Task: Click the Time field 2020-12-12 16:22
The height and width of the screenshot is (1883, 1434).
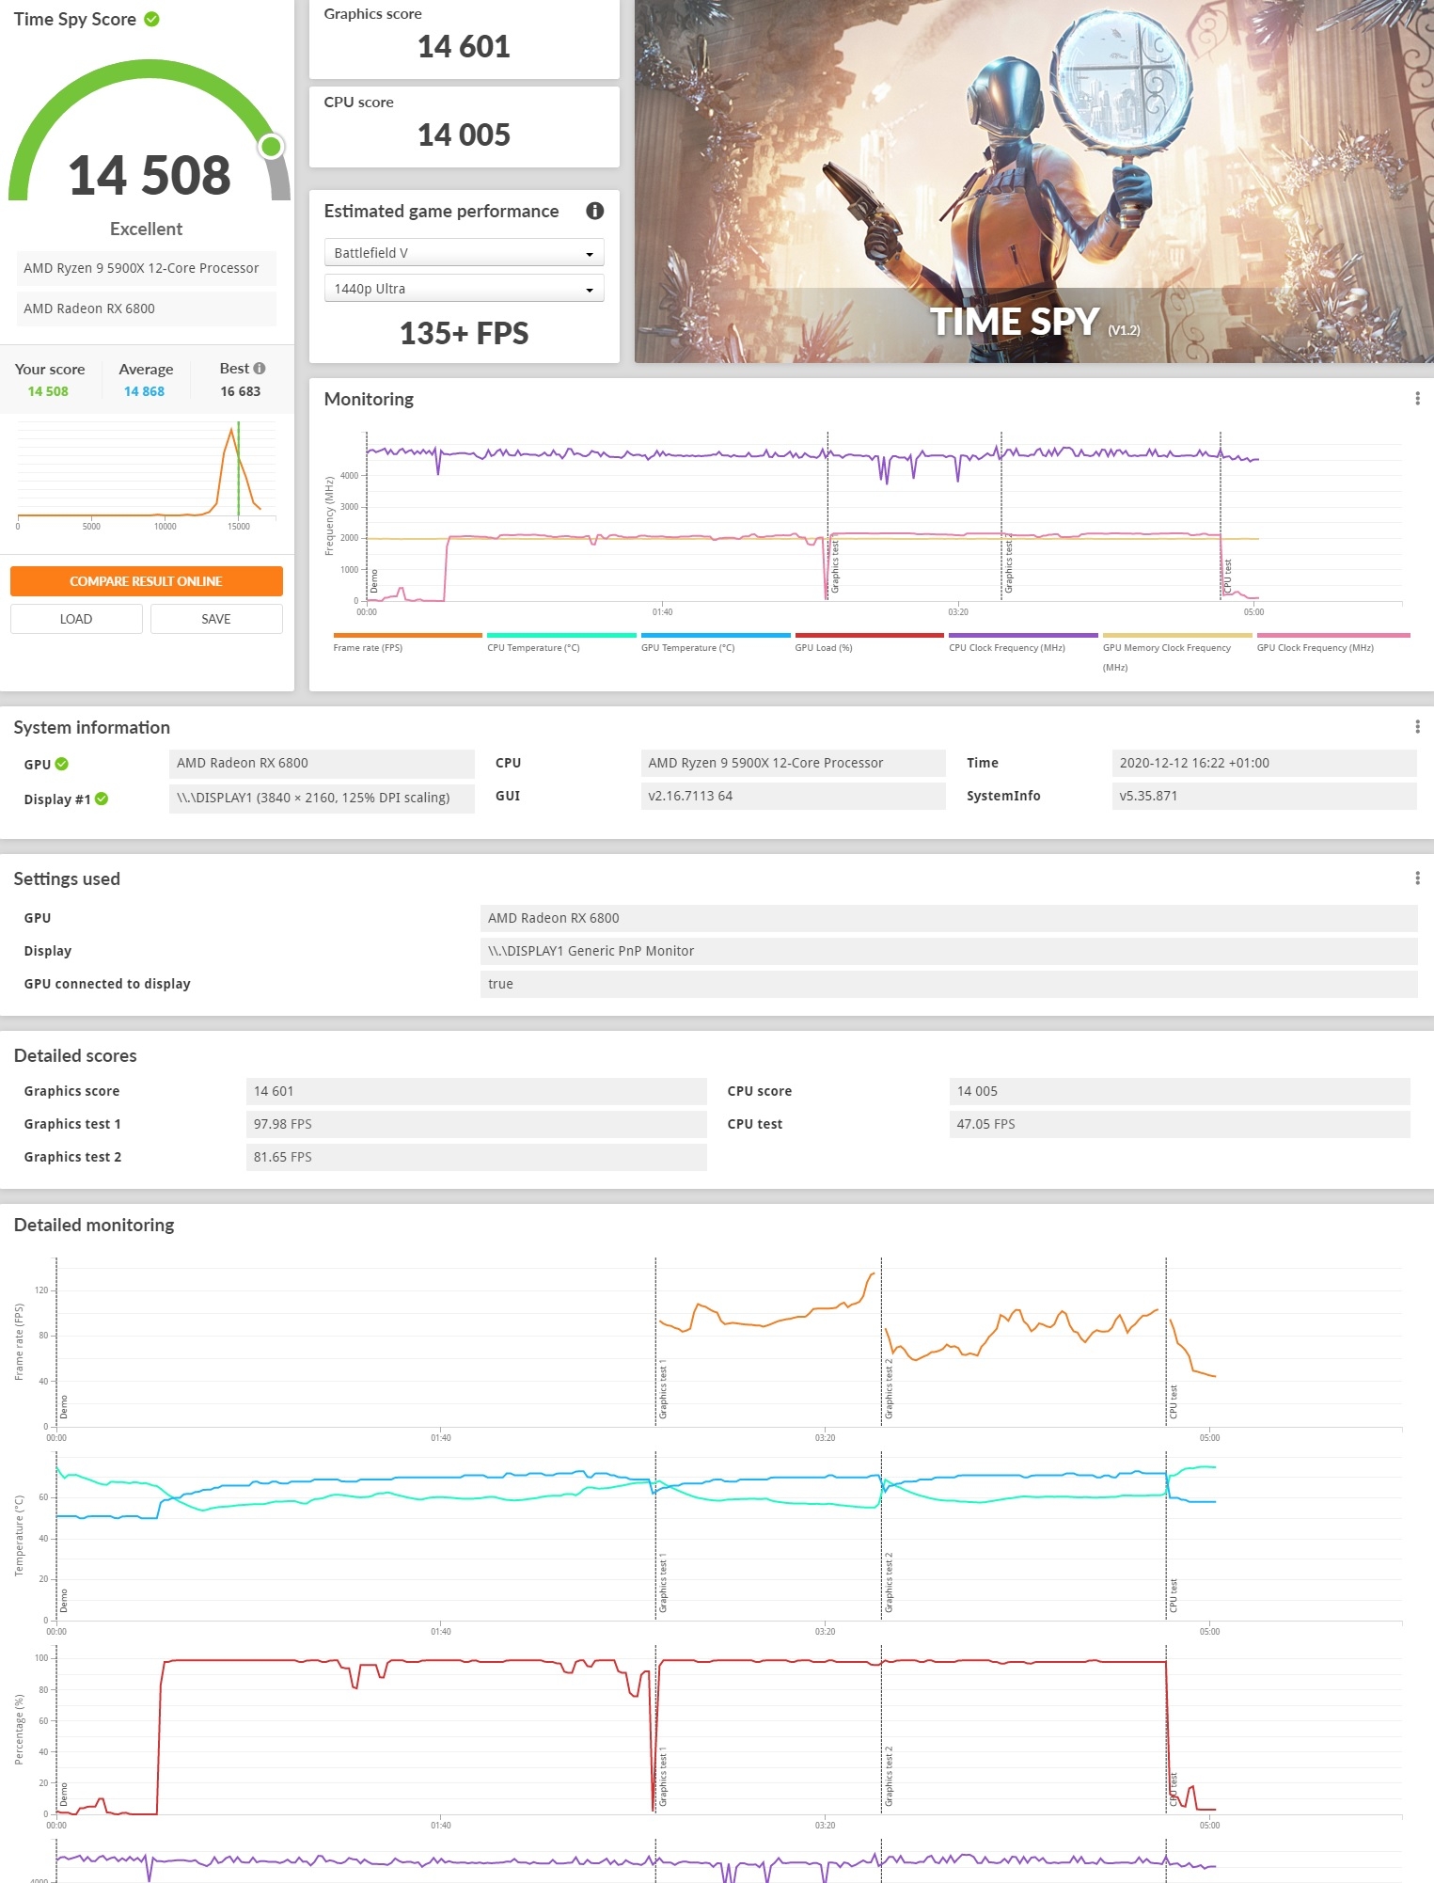Action: 1264,763
